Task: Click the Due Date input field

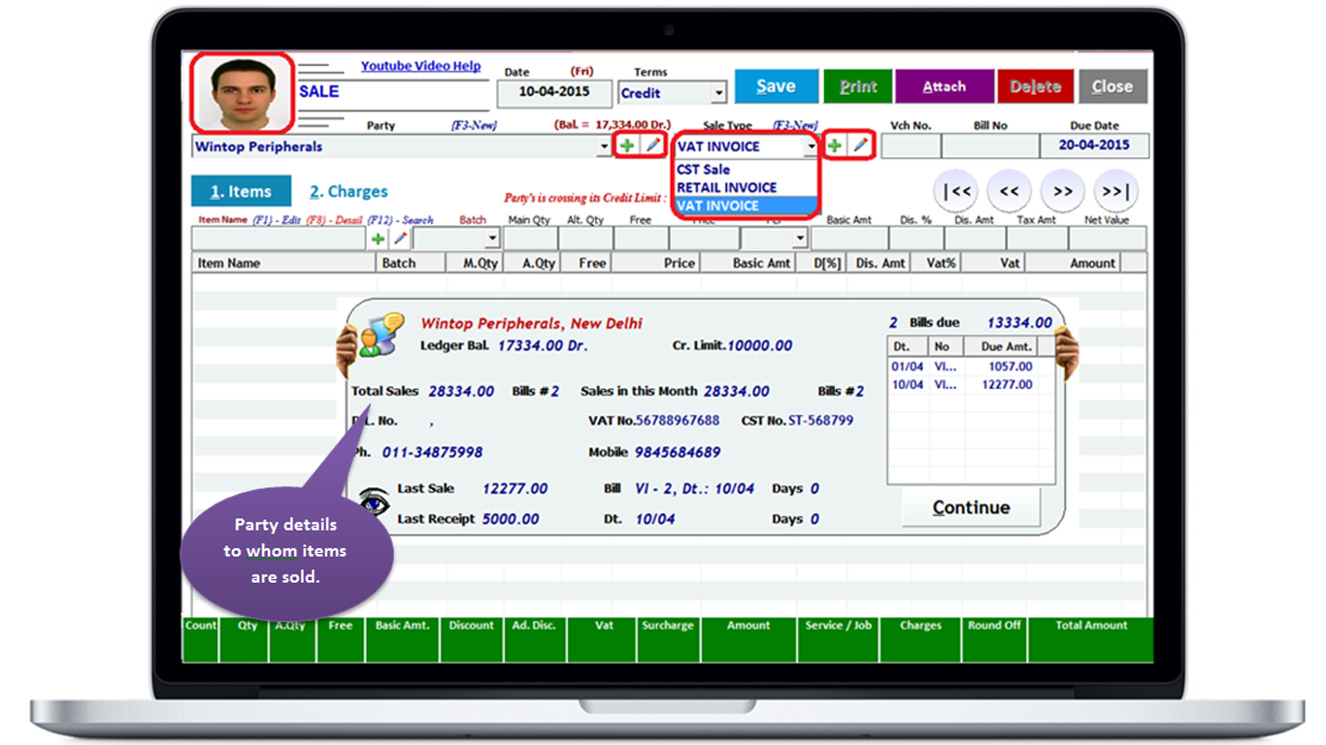Action: (1094, 146)
